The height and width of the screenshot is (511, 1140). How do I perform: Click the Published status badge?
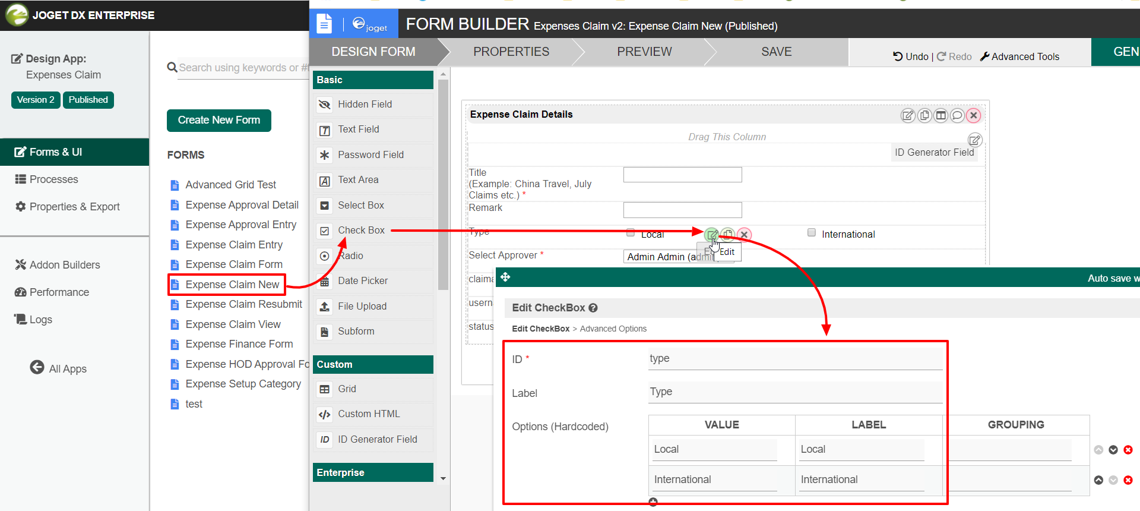(88, 100)
